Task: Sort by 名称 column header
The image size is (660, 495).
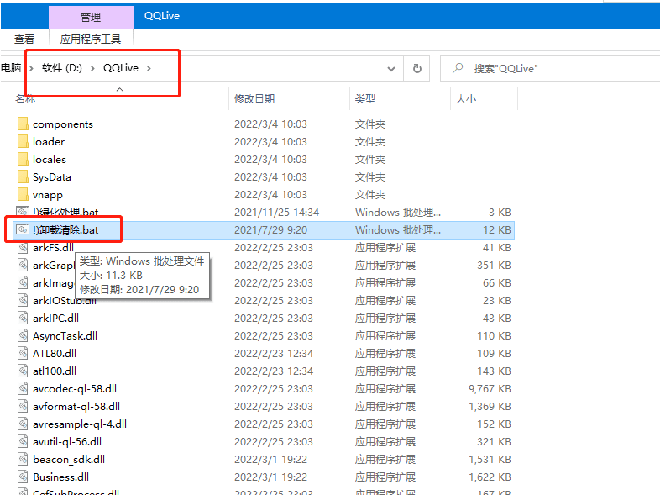Action: [x=25, y=99]
